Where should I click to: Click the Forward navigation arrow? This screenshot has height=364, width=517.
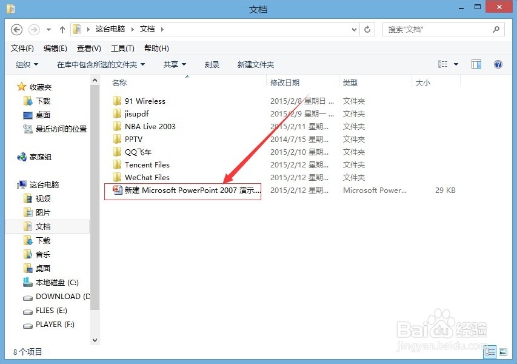[x=34, y=30]
